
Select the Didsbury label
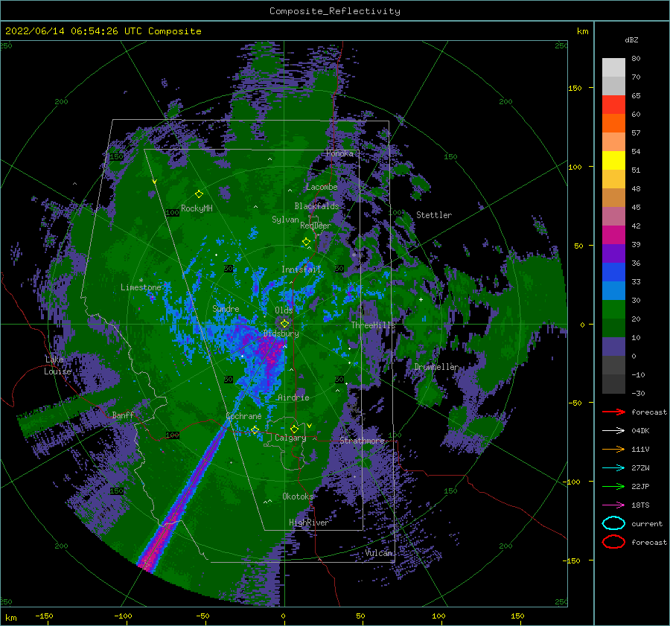(x=281, y=333)
